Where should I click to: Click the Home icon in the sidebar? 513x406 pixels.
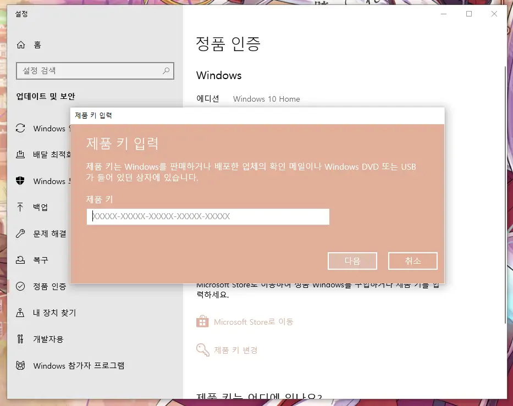(x=21, y=45)
